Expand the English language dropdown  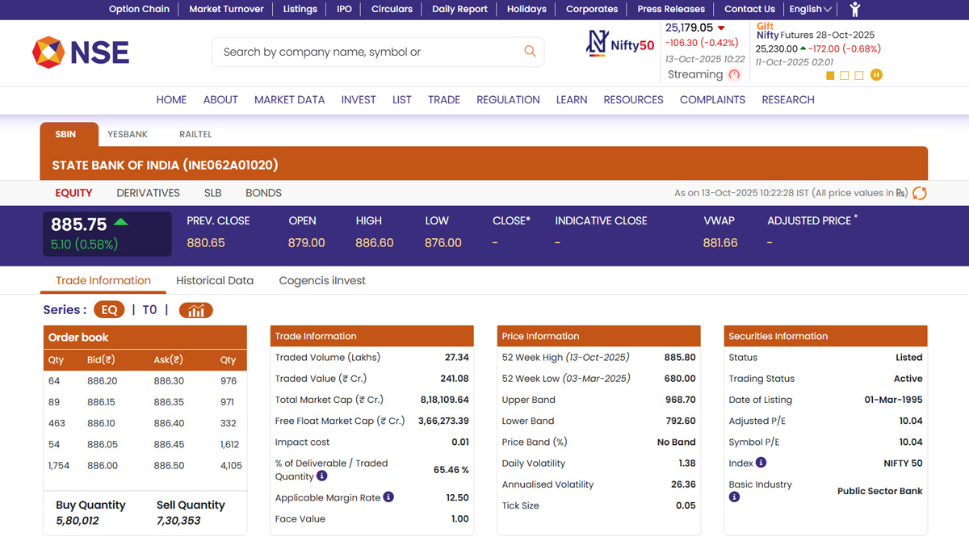810,10
